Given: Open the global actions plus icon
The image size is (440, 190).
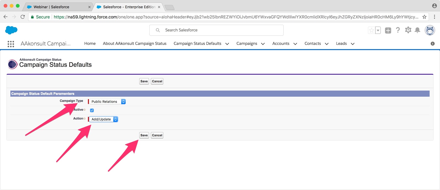Looking at the screenshot, I should 388,30.
